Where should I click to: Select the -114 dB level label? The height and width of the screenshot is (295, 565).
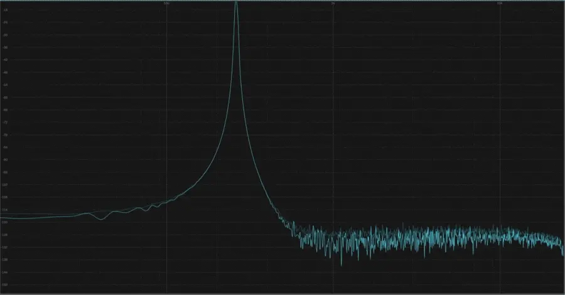pyautogui.click(x=5, y=210)
